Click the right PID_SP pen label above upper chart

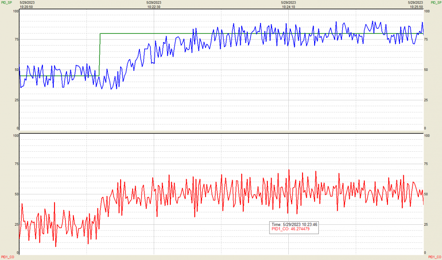(436, 3)
